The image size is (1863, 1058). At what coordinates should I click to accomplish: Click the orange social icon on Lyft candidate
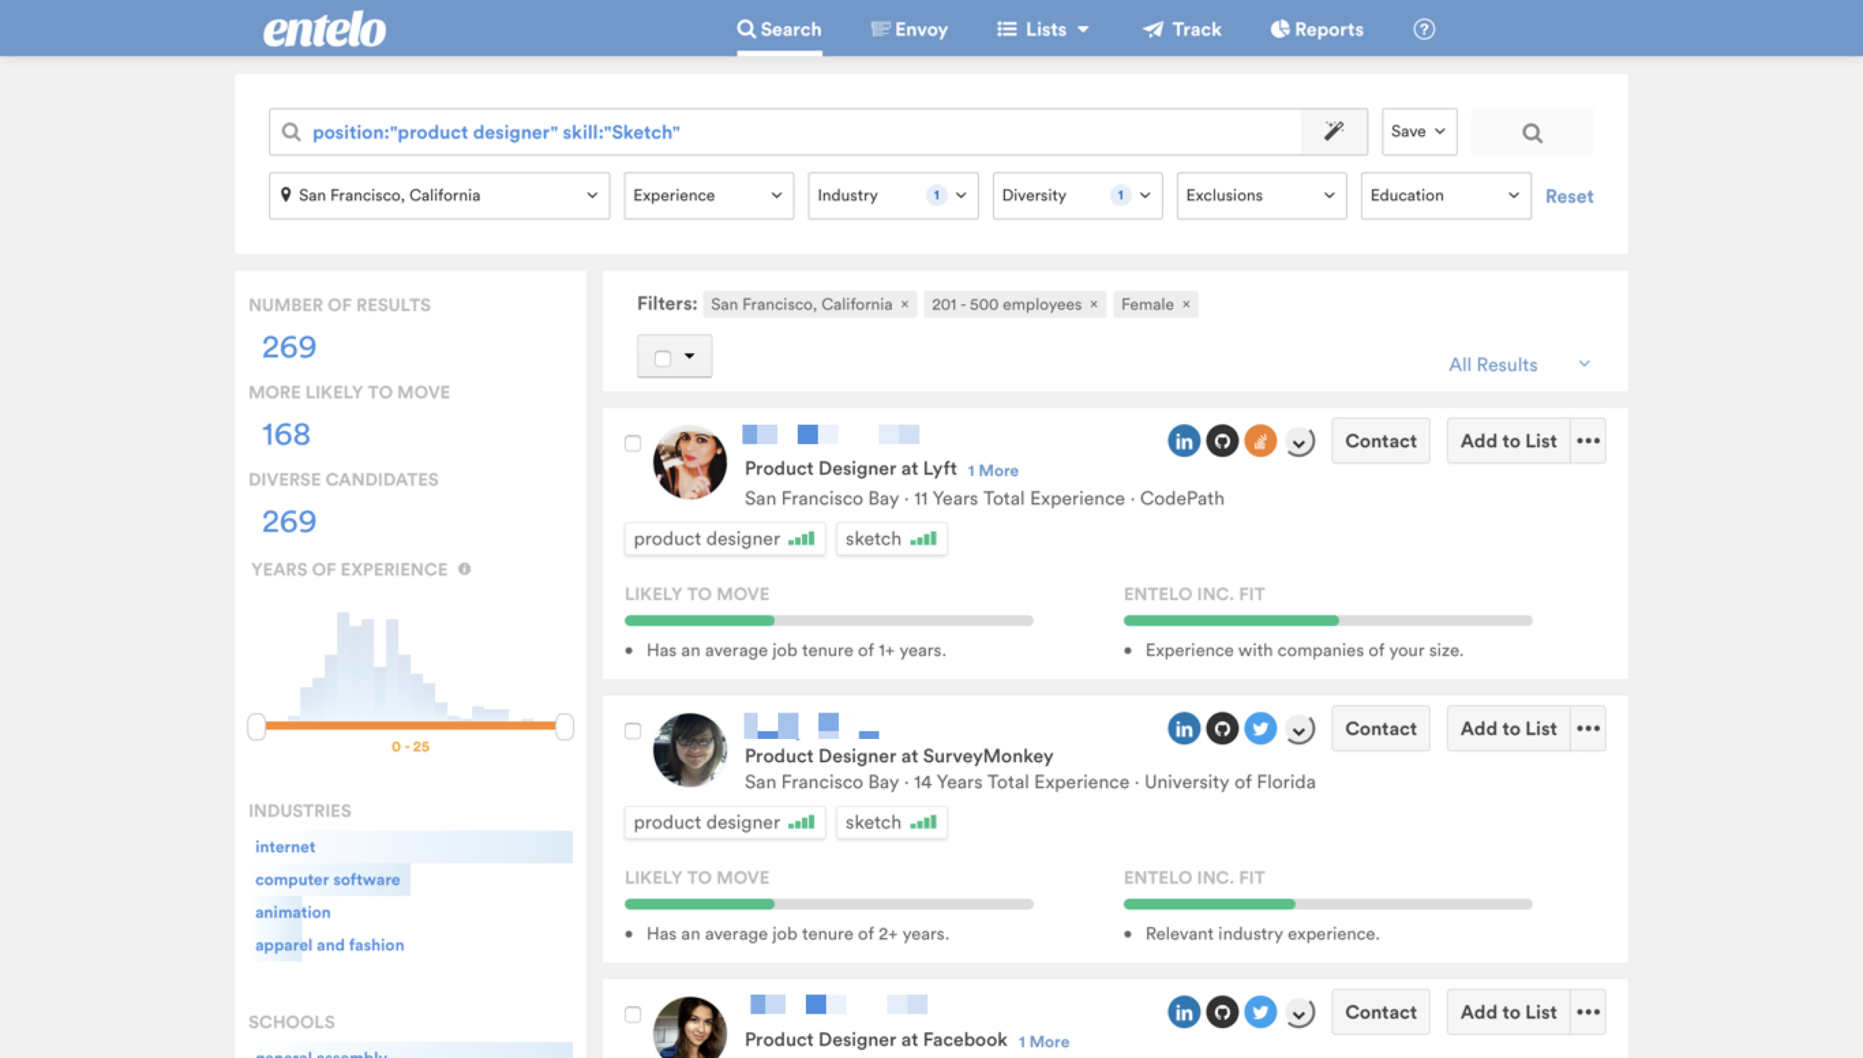[1260, 441]
